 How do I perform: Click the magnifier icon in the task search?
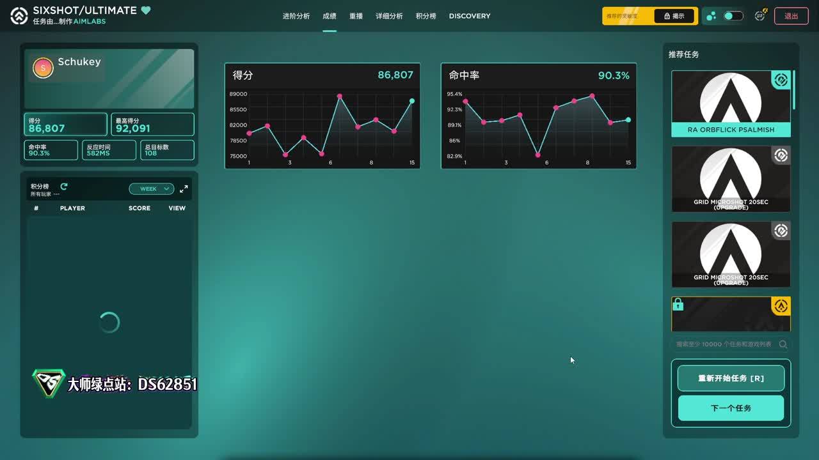coord(783,344)
